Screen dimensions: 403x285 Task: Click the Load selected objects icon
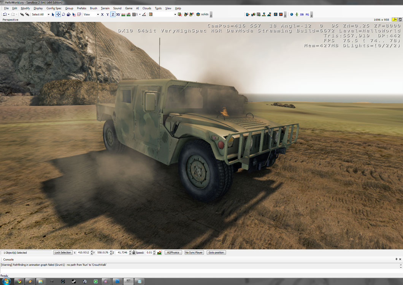click(x=191, y=14)
